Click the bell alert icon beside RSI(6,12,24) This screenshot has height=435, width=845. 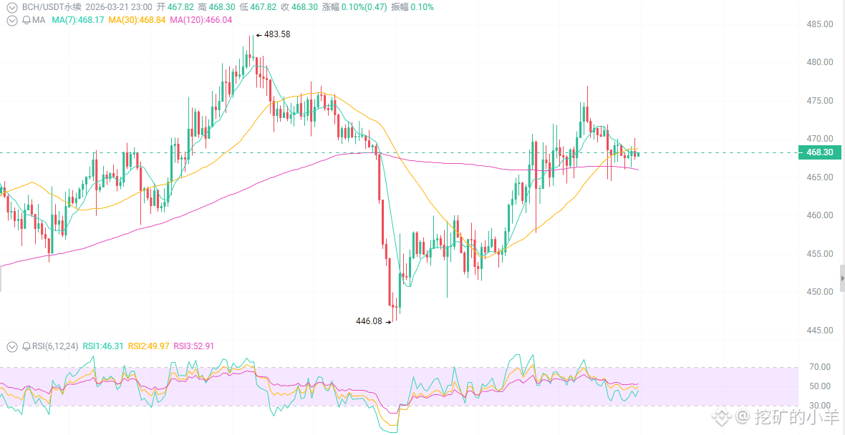pyautogui.click(x=26, y=346)
